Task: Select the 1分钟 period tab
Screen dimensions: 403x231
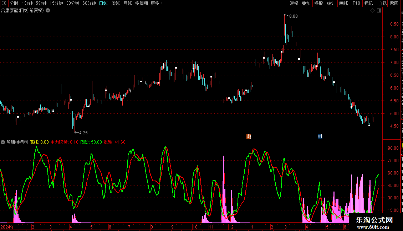Action: pyautogui.click(x=27, y=3)
